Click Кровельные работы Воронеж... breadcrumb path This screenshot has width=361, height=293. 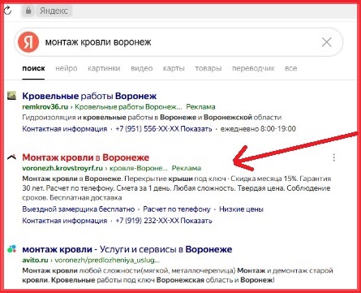[128, 106]
